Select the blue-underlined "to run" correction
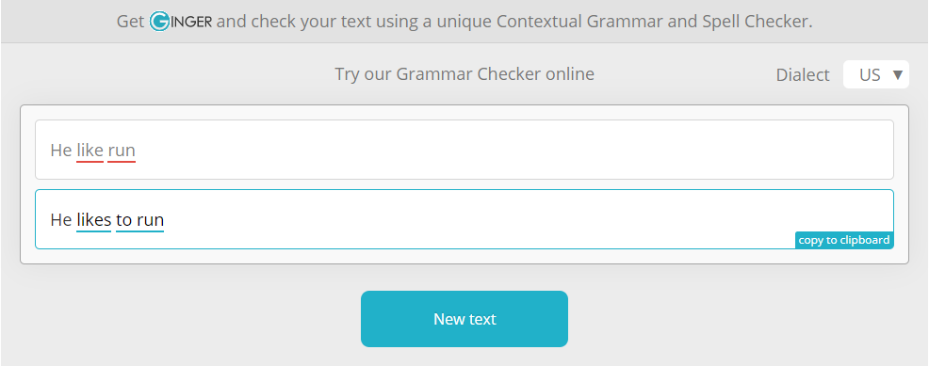 point(139,220)
